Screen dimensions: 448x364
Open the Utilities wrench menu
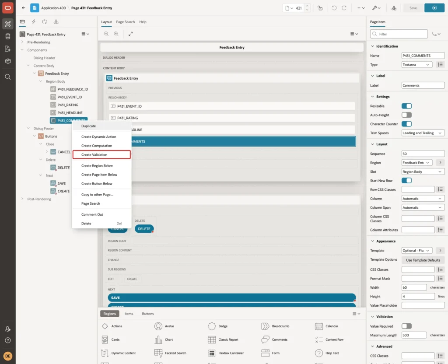point(376,8)
